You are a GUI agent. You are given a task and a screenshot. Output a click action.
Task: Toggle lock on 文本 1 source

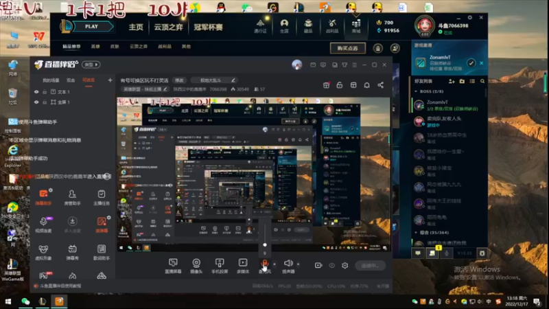coord(45,92)
